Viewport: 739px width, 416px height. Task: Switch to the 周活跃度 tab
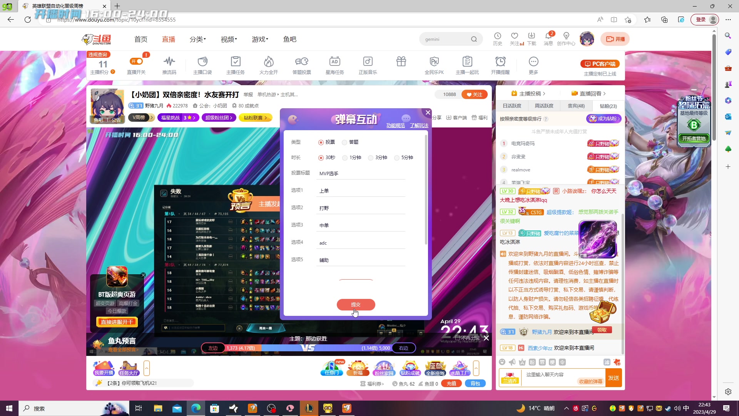(544, 106)
